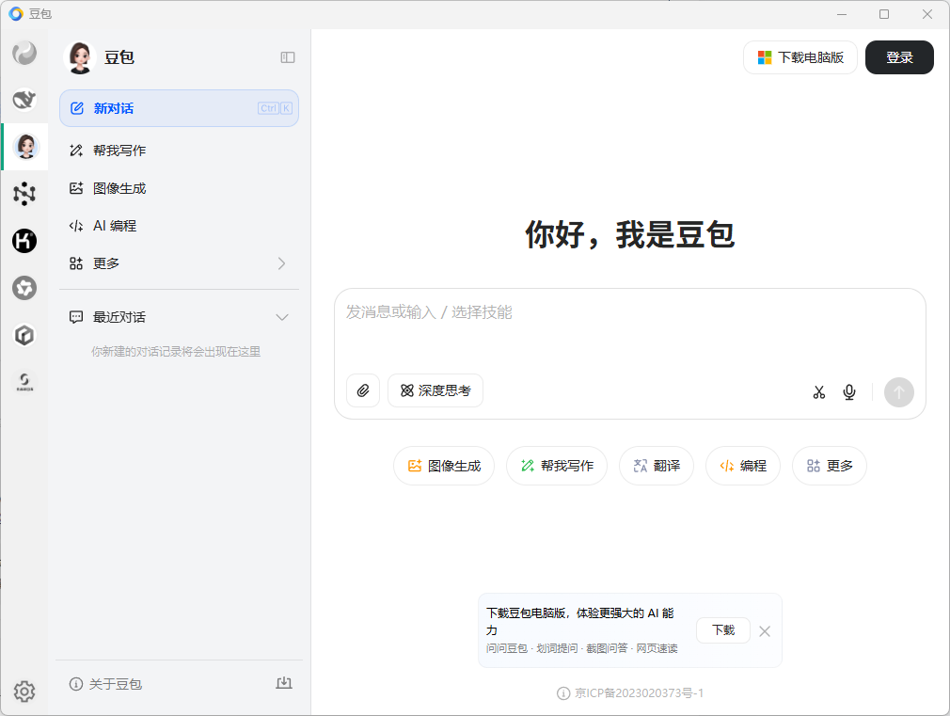Click the 登录 login button
Viewport: 950px width, 716px height.
click(x=899, y=57)
